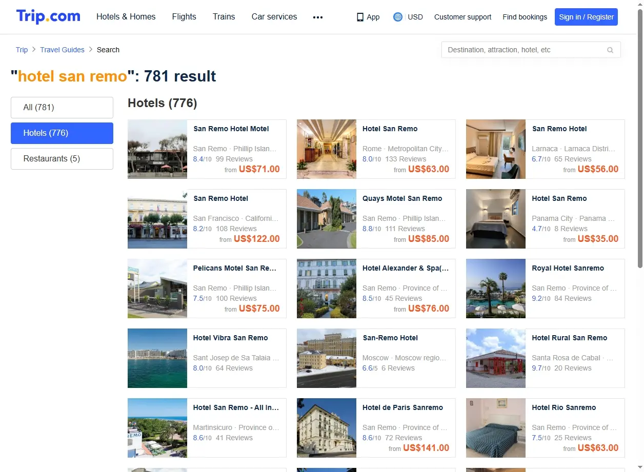
Task: Click the US$141.00 price
Action: click(426, 448)
